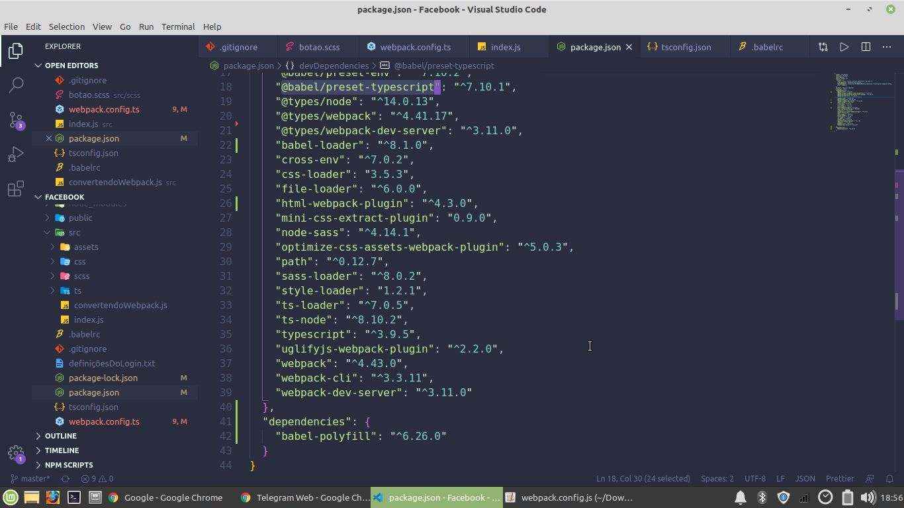Open the Terminal menu
This screenshot has height=508, width=904.
point(178,26)
